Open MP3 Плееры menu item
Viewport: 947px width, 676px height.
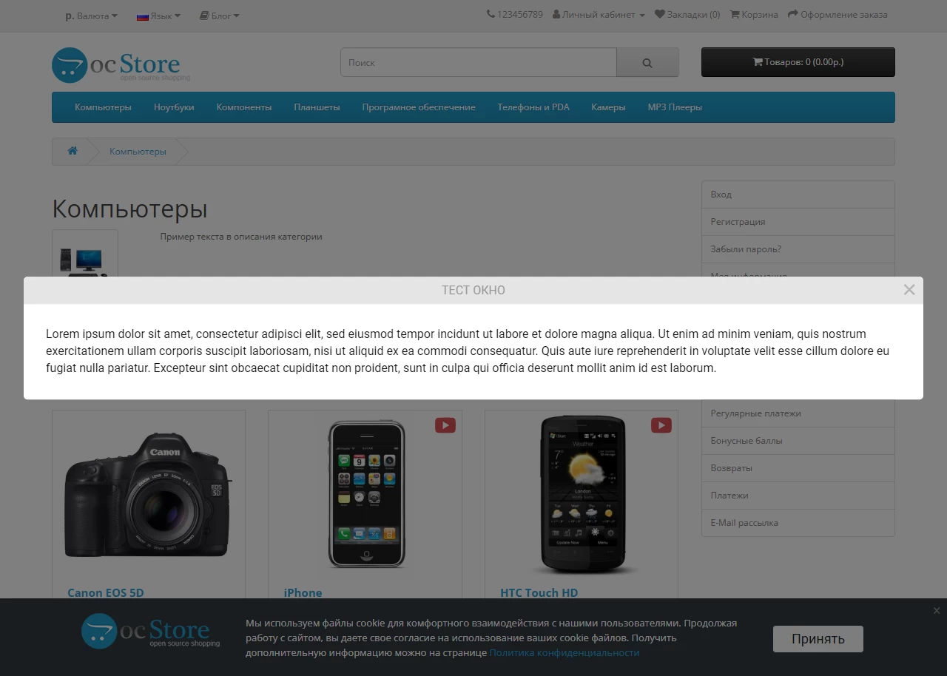(675, 107)
